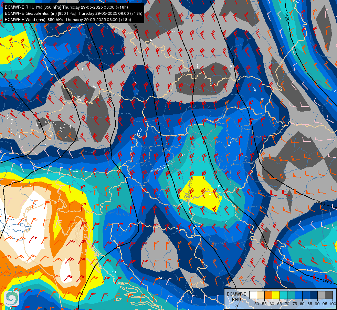Click the 1460 geopotential contour label
Viewport: 337px width, 310px height.
327,281
